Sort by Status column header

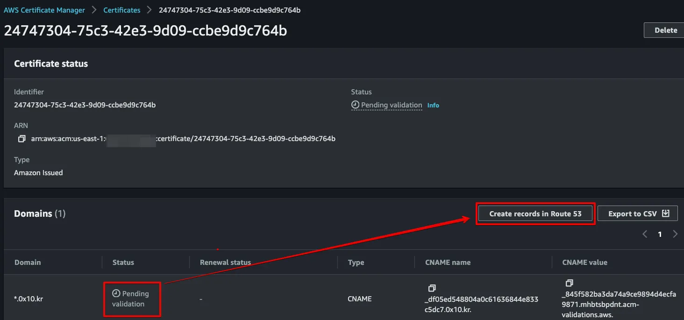(123, 263)
